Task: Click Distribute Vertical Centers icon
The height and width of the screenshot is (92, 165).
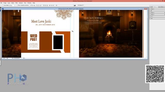Action: [46, 5]
